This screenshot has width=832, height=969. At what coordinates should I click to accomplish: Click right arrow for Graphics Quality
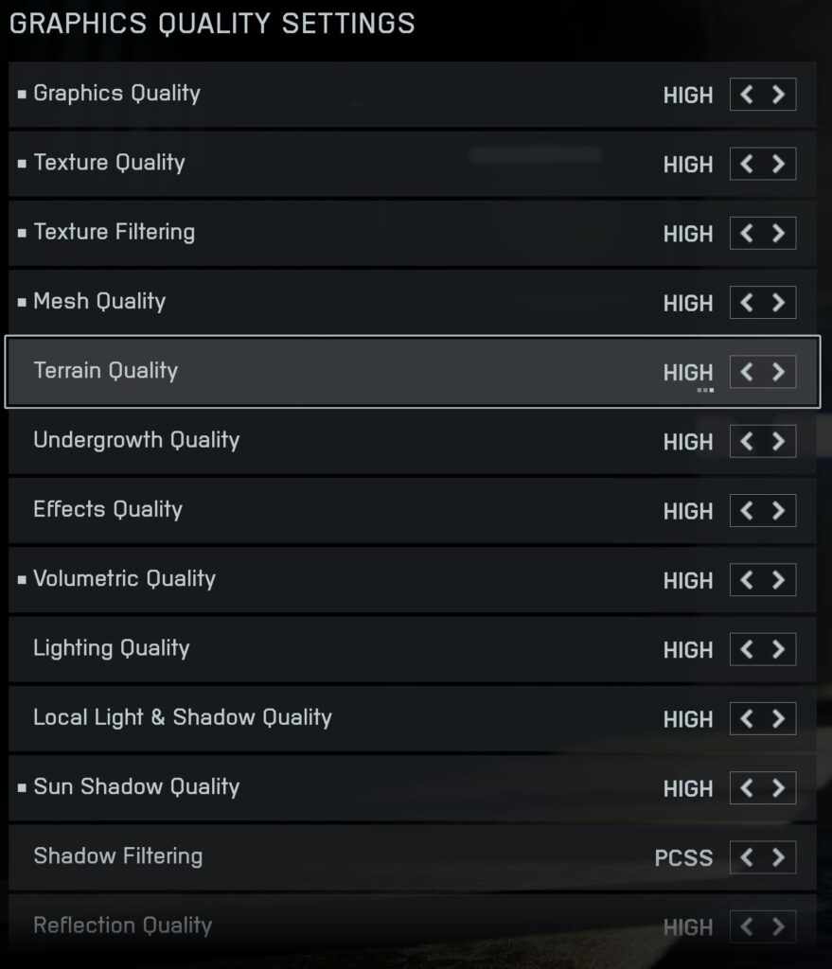(x=778, y=95)
